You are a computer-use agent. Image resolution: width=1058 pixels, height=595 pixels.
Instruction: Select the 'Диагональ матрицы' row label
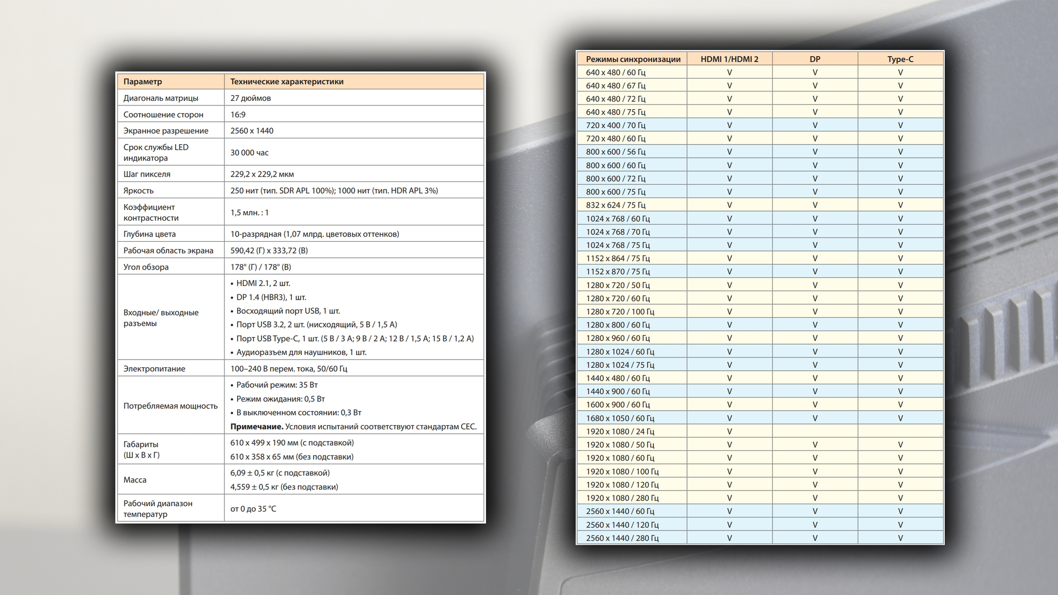click(x=161, y=98)
